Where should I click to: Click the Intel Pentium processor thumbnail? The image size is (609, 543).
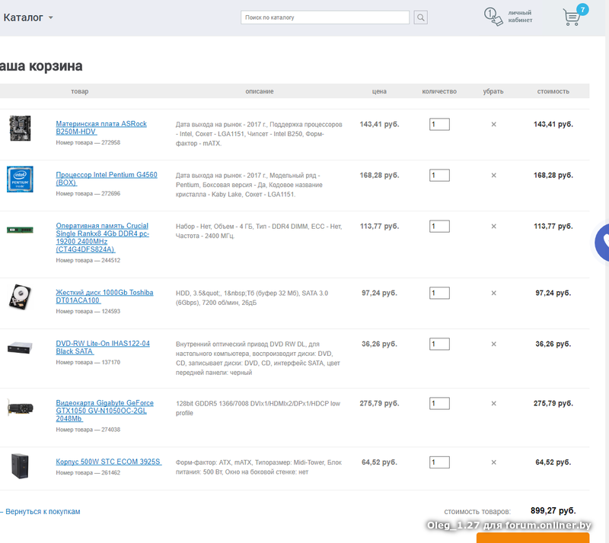point(20,179)
